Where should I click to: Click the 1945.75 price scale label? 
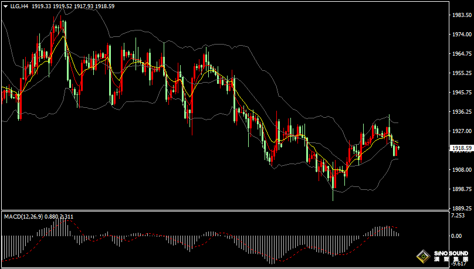(462, 93)
